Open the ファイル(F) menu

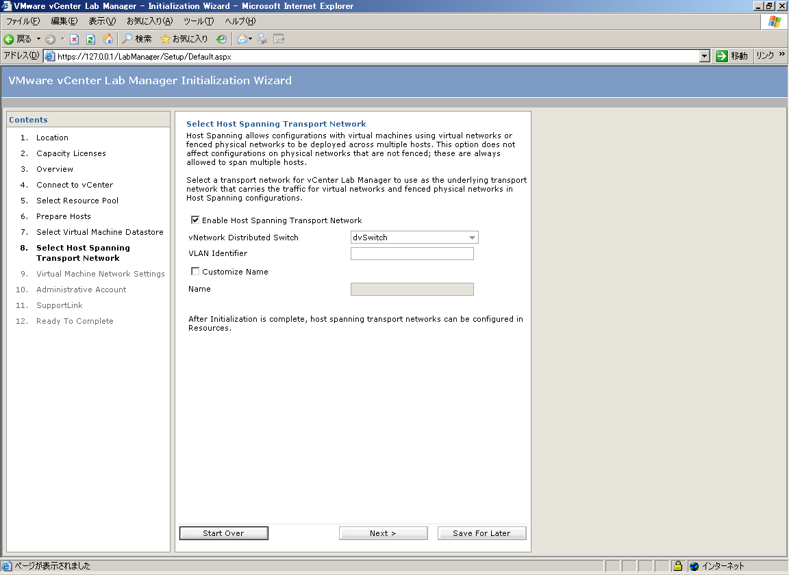click(23, 21)
